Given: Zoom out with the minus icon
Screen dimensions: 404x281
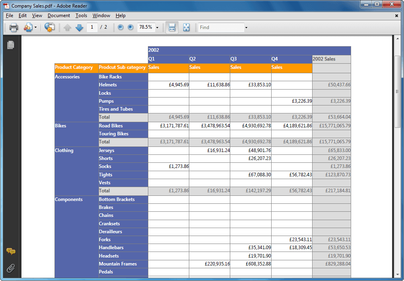Looking at the screenshot, I should point(120,27).
